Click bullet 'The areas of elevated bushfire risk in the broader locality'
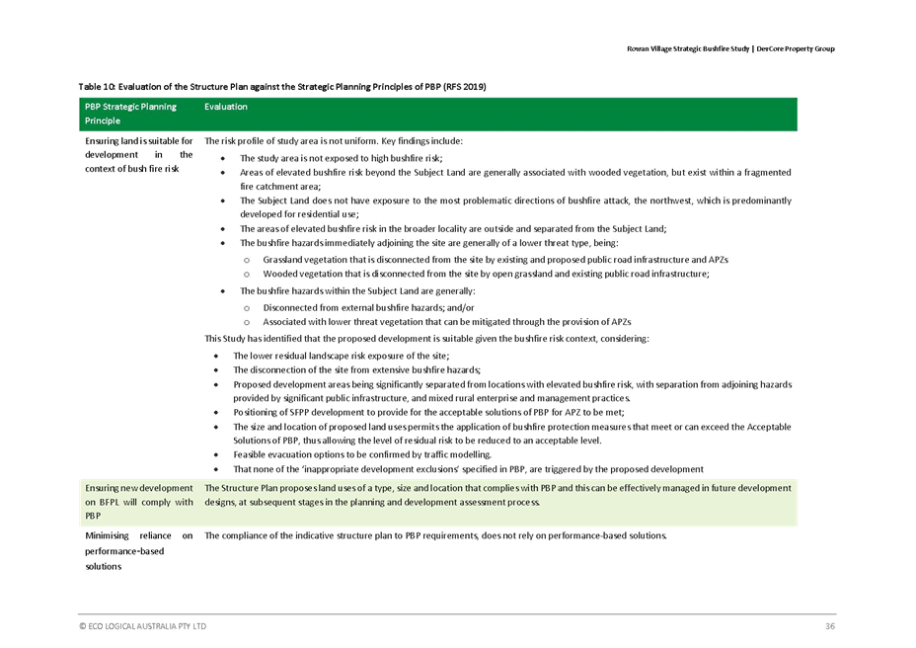Viewport: 916px width, 648px height. click(453, 228)
